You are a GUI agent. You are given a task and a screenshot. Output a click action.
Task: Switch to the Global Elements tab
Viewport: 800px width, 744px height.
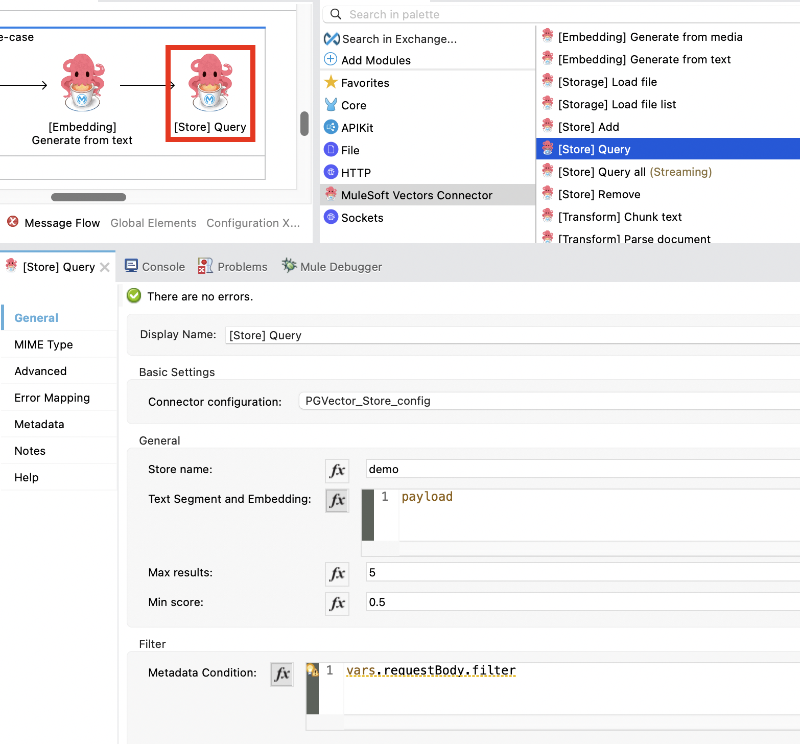pos(153,223)
